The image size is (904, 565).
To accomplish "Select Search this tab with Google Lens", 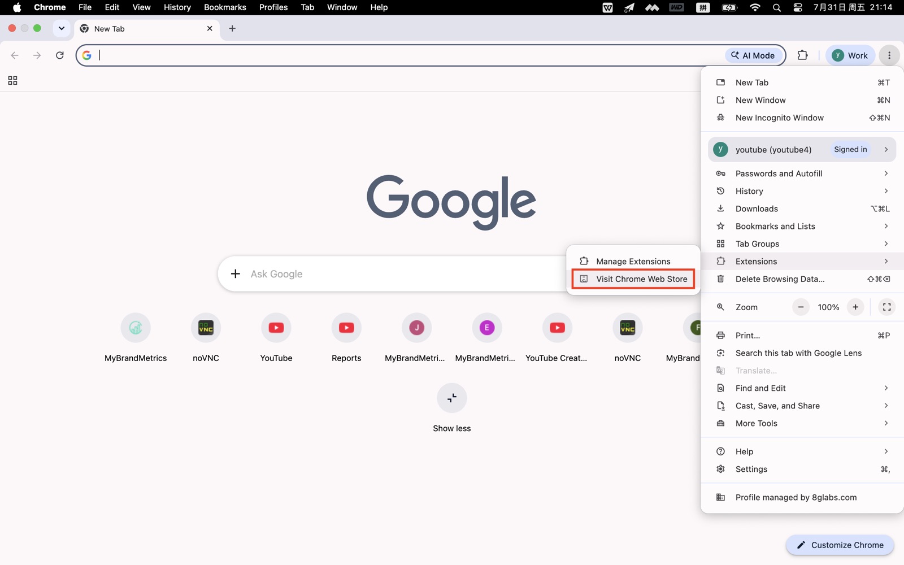I will 802,353.
